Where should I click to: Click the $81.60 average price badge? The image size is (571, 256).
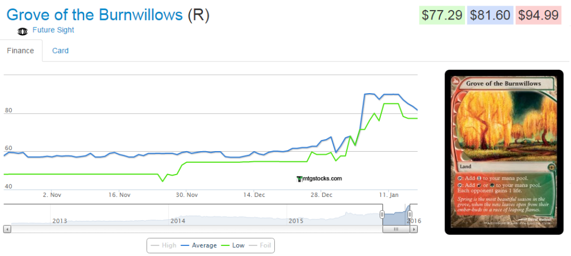(490, 15)
